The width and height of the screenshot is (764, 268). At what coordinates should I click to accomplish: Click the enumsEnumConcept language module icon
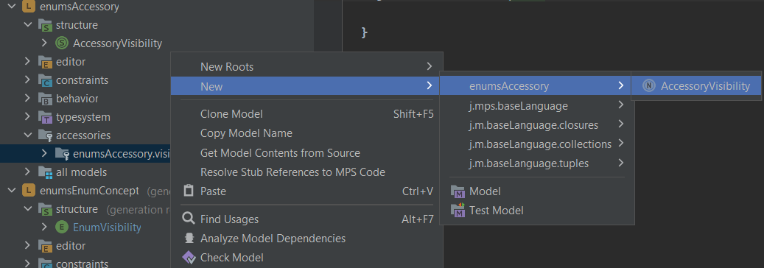click(28, 191)
